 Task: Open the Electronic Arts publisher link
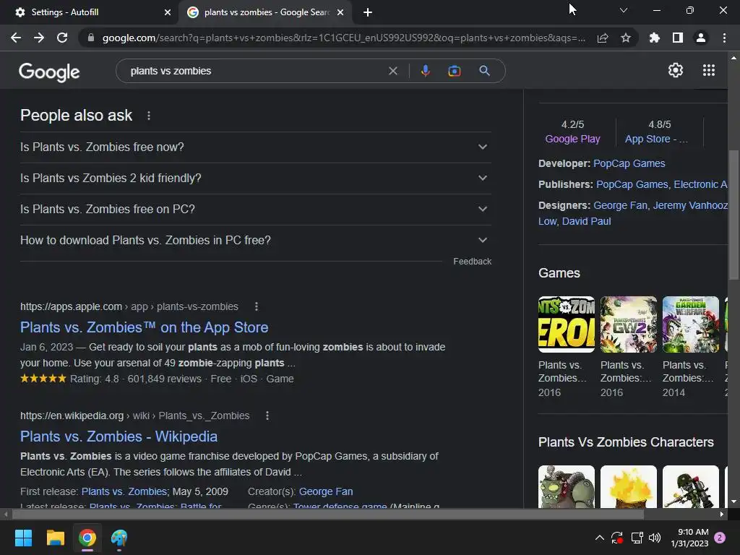point(700,184)
